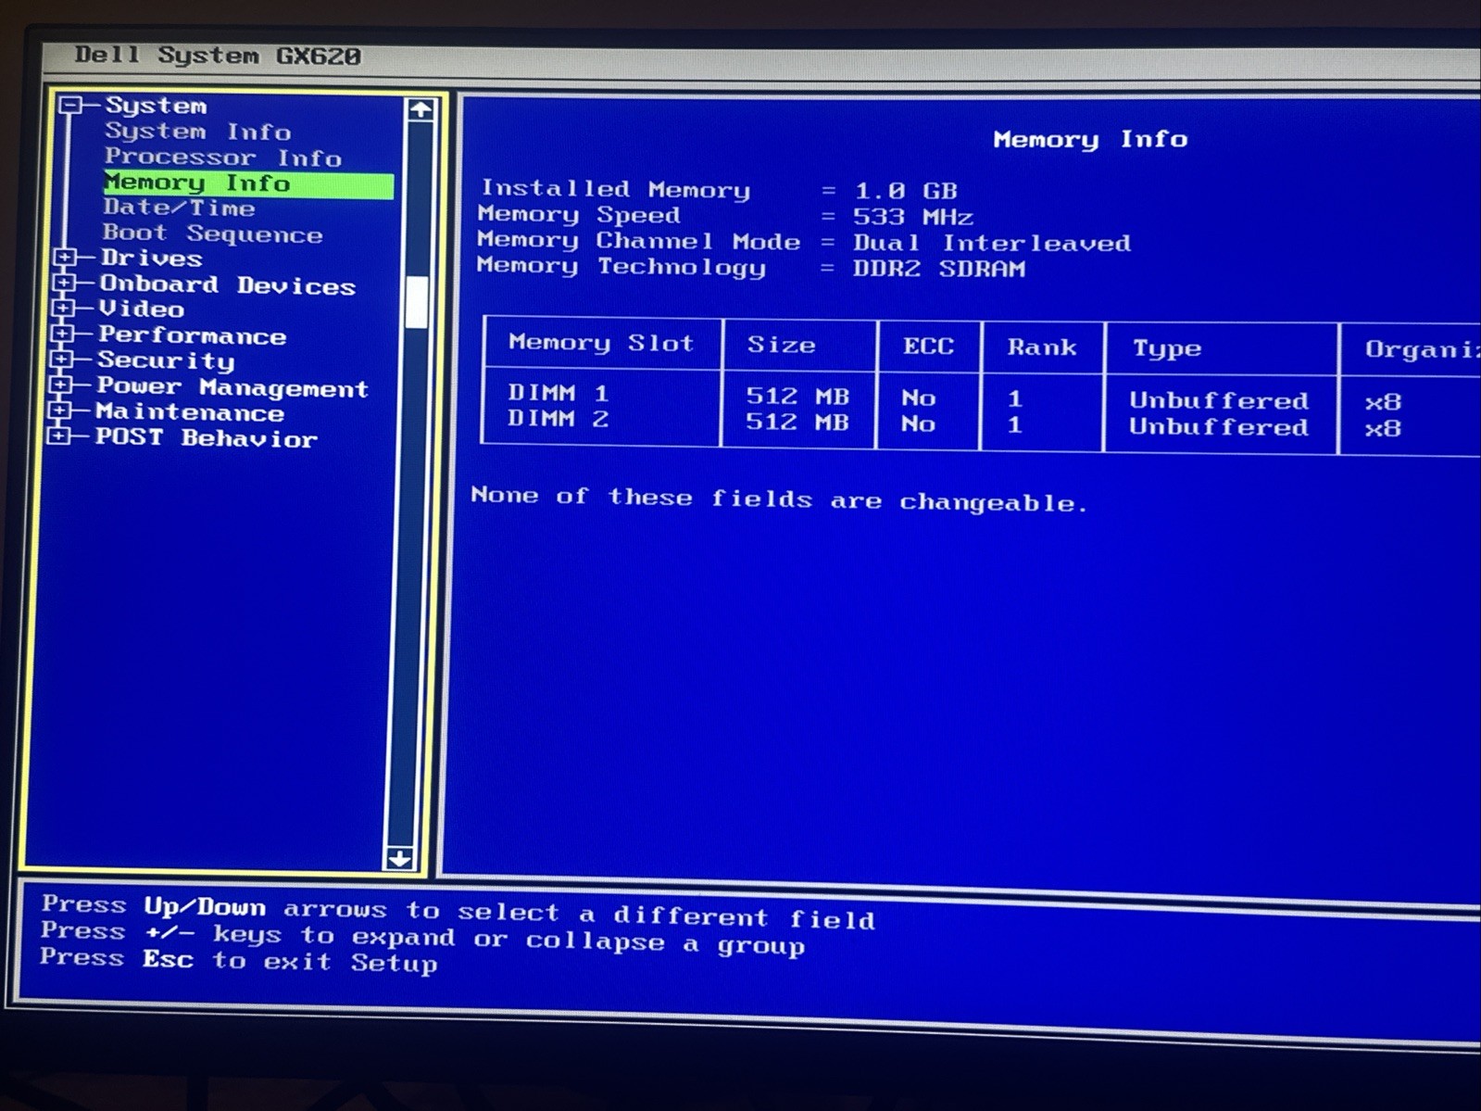Viewport: 1481px width, 1111px height.
Task: Select the Drives label
Action: coord(151,258)
